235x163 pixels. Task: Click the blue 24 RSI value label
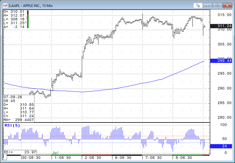221,146
